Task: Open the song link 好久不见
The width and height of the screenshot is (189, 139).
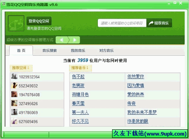Action: (80, 121)
